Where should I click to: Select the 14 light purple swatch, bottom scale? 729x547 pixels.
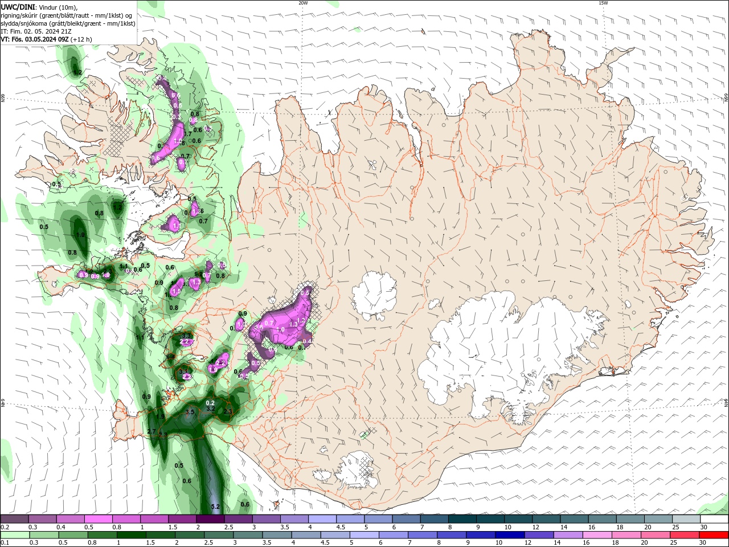[568, 535]
